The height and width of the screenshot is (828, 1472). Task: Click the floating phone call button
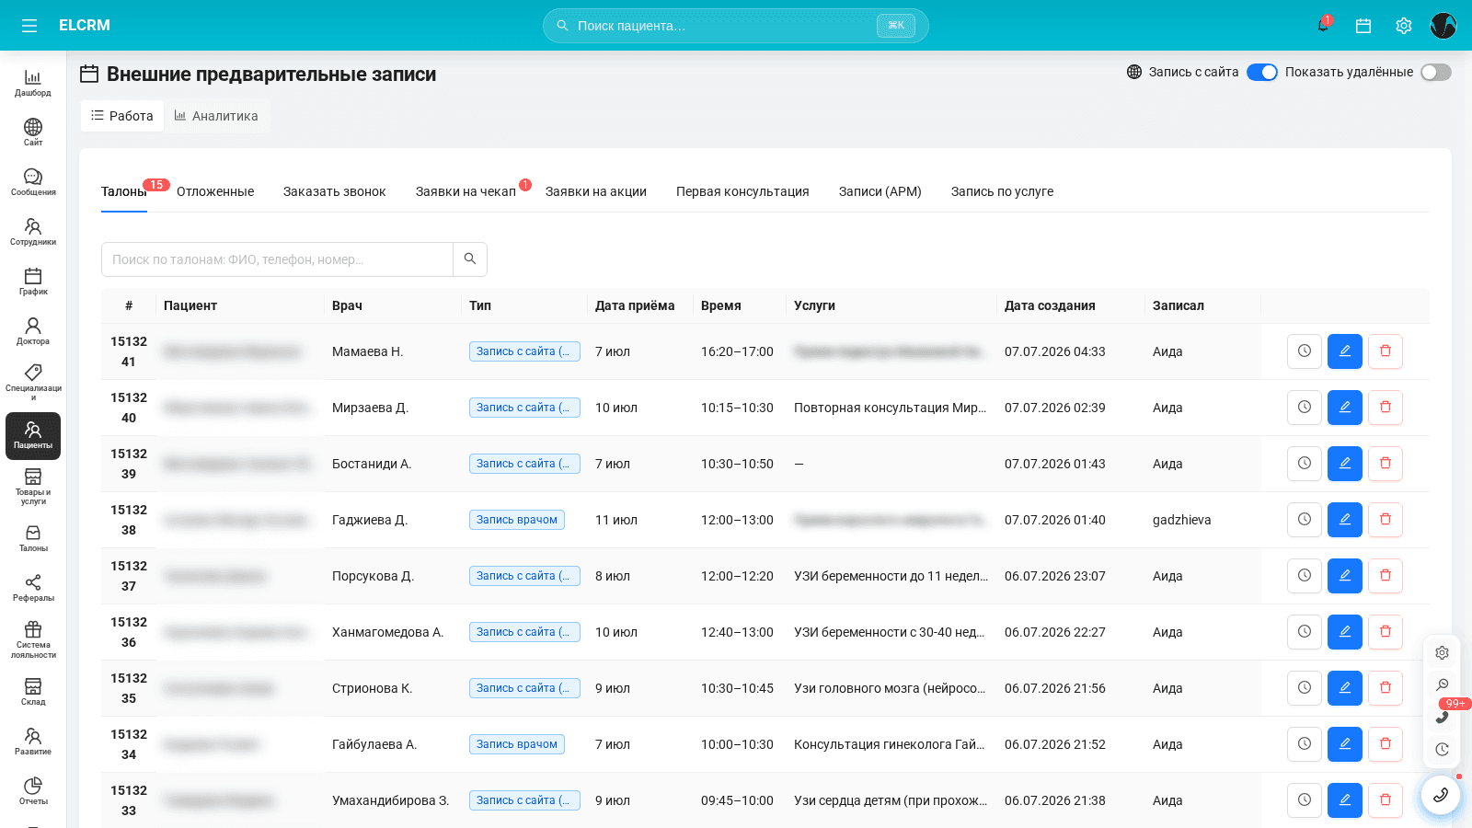tap(1441, 795)
